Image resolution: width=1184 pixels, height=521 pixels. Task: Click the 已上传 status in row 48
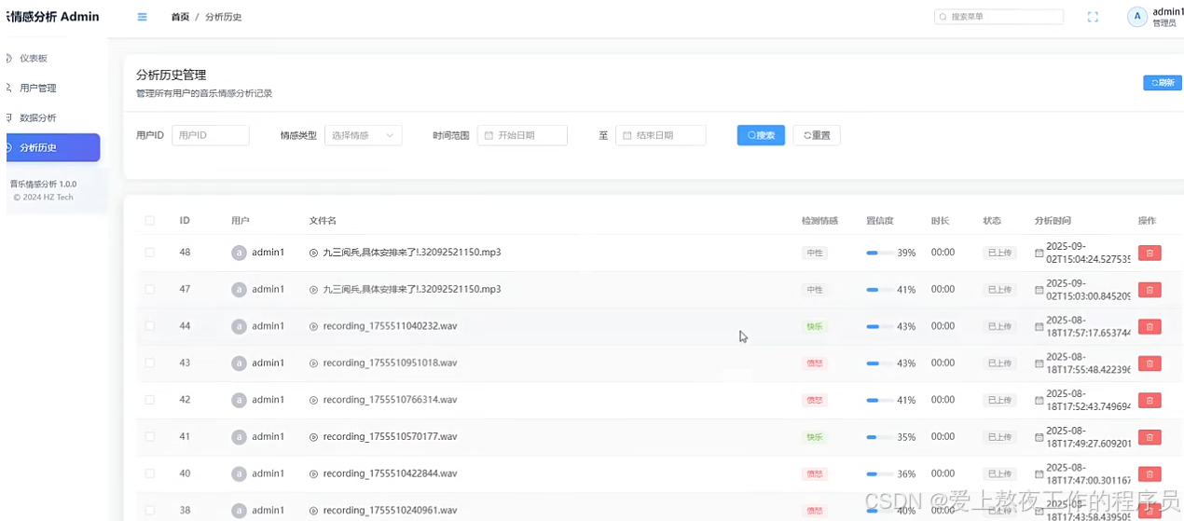pyautogui.click(x=999, y=253)
